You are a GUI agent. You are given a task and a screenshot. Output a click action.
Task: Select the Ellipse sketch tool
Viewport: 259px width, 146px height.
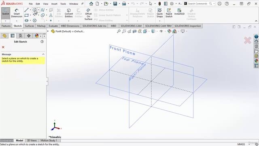tap(42, 15)
